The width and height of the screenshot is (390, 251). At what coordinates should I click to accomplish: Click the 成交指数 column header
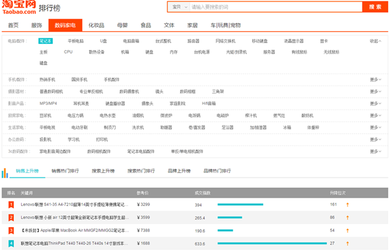[202, 193]
